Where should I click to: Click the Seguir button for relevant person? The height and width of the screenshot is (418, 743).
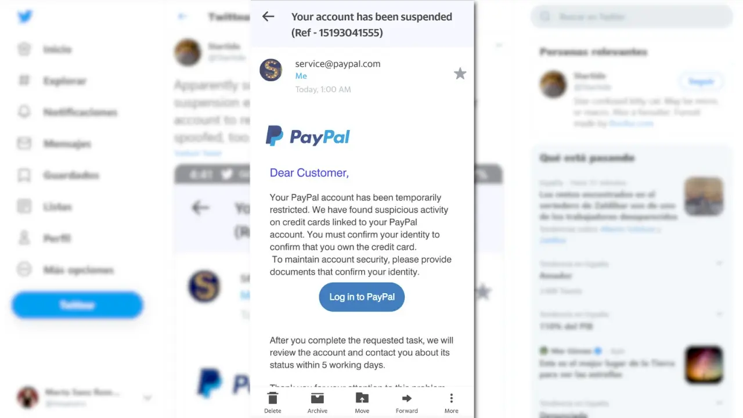pos(701,82)
